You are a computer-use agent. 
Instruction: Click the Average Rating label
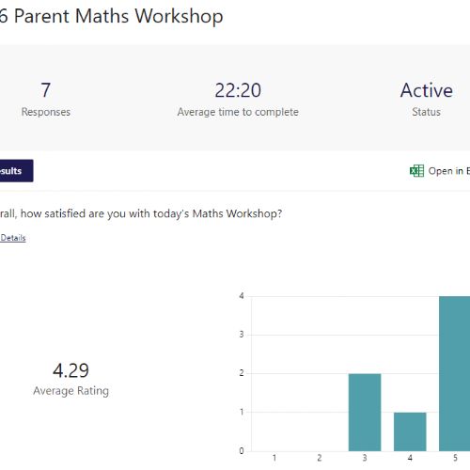[71, 391]
